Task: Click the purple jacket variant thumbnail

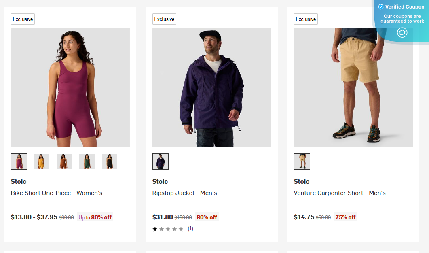Action: [160, 161]
